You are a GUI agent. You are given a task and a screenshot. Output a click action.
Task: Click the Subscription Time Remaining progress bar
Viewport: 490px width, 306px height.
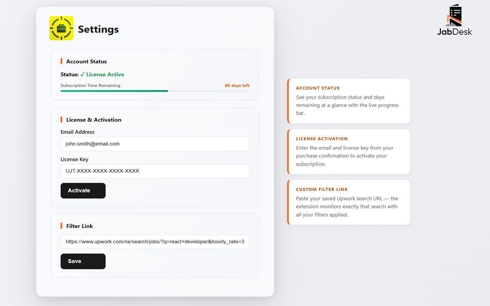click(155, 91)
